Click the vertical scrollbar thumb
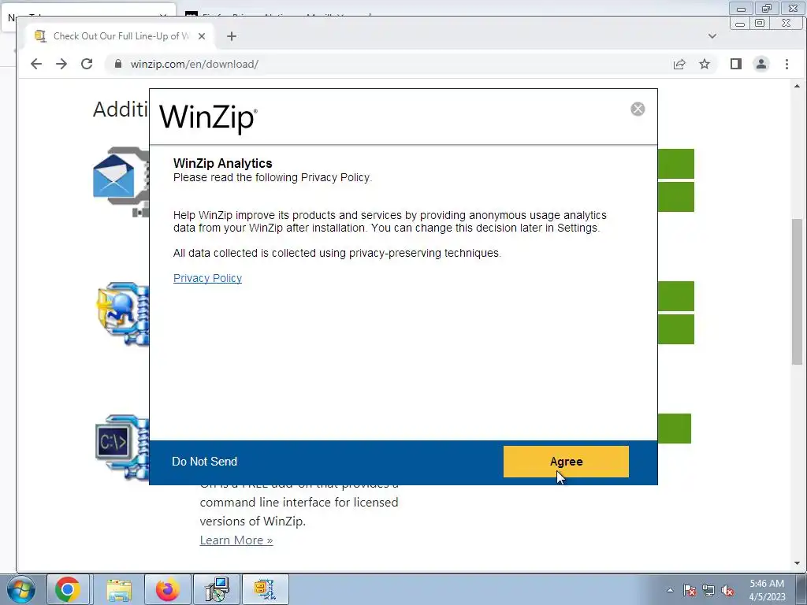Image resolution: width=807 pixels, height=605 pixels. pyautogui.click(x=798, y=291)
